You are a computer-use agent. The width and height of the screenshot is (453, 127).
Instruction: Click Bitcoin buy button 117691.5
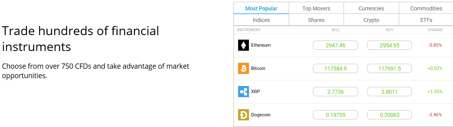pos(390,69)
